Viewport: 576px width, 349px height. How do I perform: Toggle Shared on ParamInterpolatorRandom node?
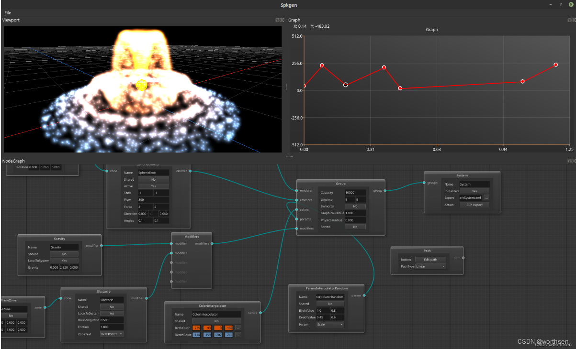(330, 304)
